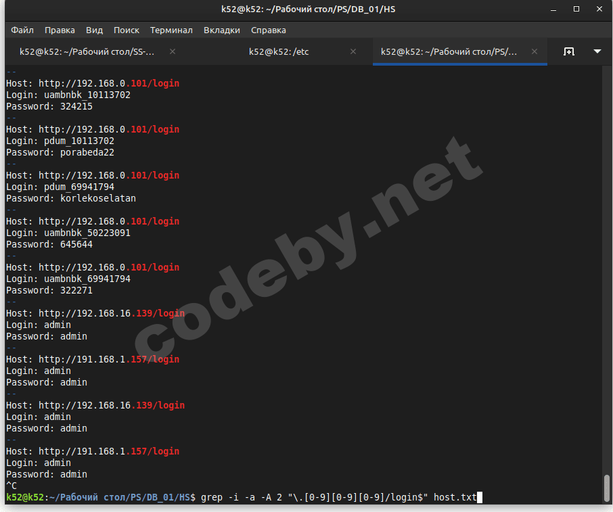Click the ^C line above the prompt

pos(12,486)
